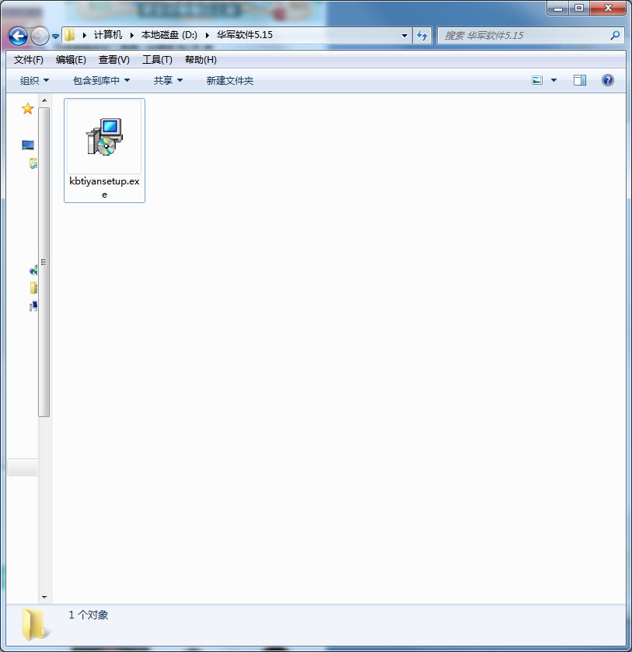Select the Desktop icon in navigation pane
632x652 pixels.
(28, 145)
